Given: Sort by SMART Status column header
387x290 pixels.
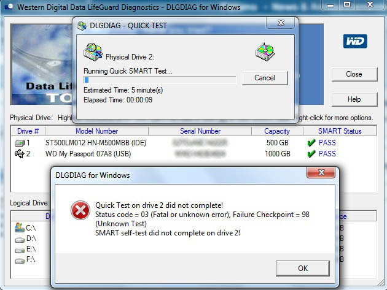Looking at the screenshot, I should [340, 131].
